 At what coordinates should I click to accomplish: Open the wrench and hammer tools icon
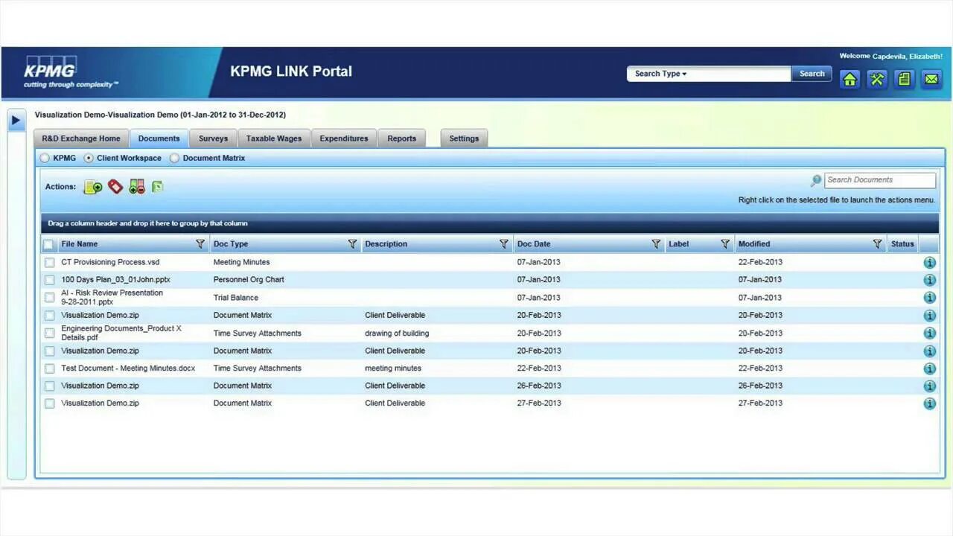pos(877,79)
